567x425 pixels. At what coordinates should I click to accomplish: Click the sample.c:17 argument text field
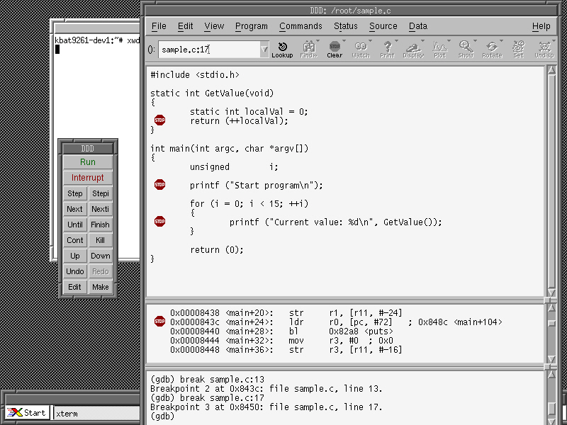coord(209,50)
